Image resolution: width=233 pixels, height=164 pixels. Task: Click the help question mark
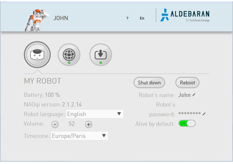point(127,18)
